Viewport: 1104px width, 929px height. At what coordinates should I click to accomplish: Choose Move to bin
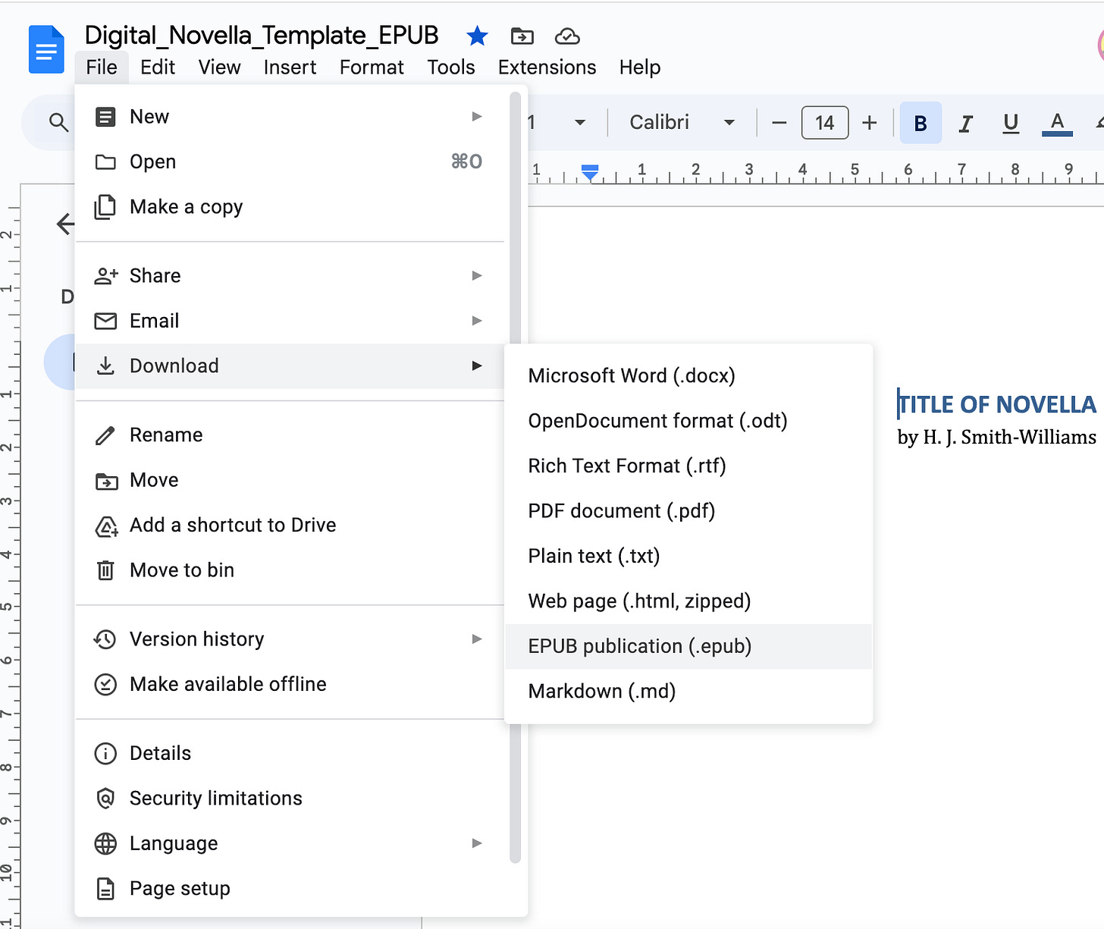290,570
